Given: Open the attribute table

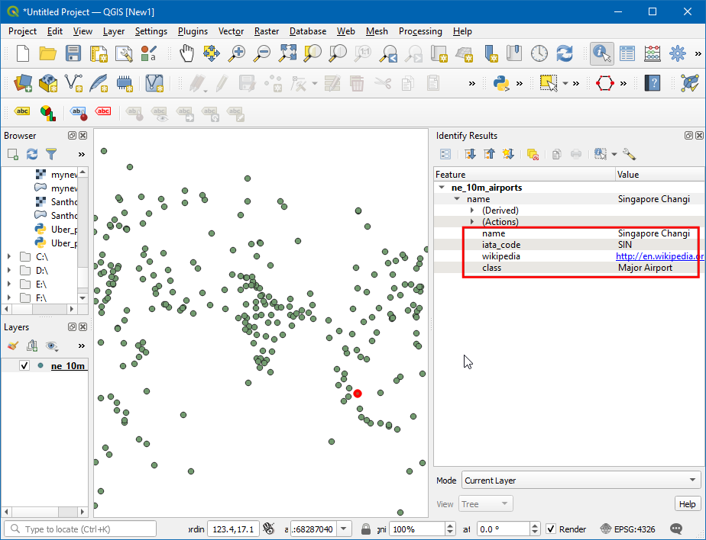Looking at the screenshot, I should (627, 53).
